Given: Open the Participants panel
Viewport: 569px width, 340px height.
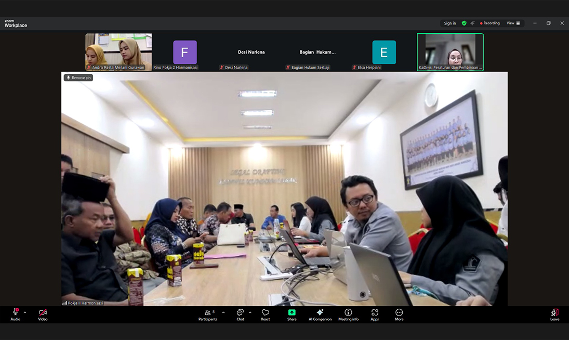Looking at the screenshot, I should 207,315.
